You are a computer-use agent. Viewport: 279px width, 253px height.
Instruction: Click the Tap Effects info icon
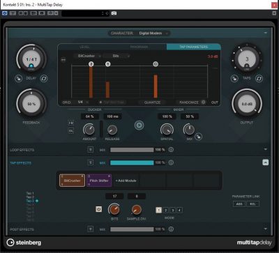pyautogui.click(x=171, y=162)
